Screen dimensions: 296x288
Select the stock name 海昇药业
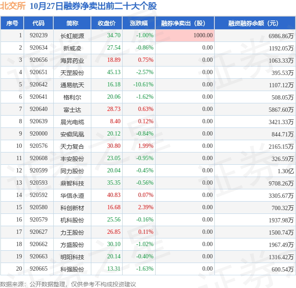coord(72,60)
